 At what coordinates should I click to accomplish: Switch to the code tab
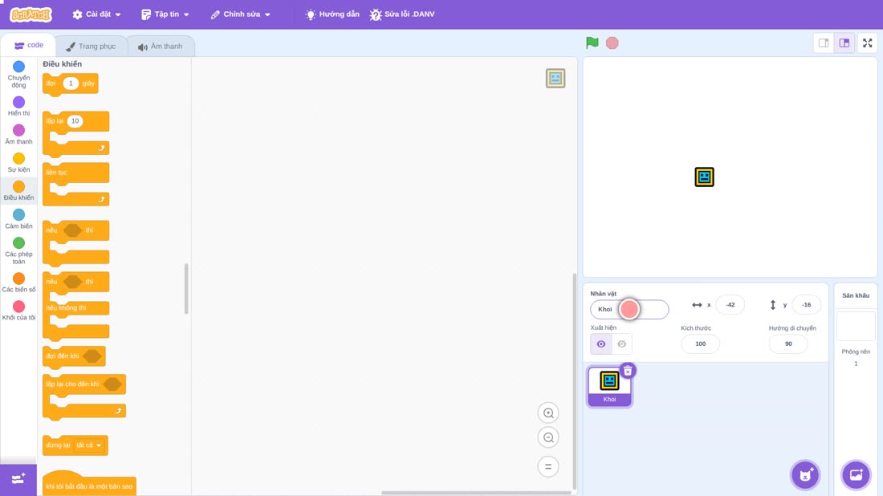click(x=29, y=45)
